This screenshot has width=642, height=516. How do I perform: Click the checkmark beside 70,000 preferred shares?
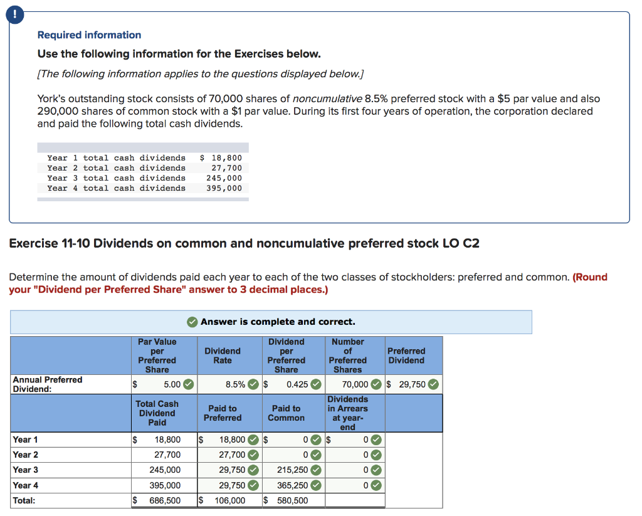[376, 384]
